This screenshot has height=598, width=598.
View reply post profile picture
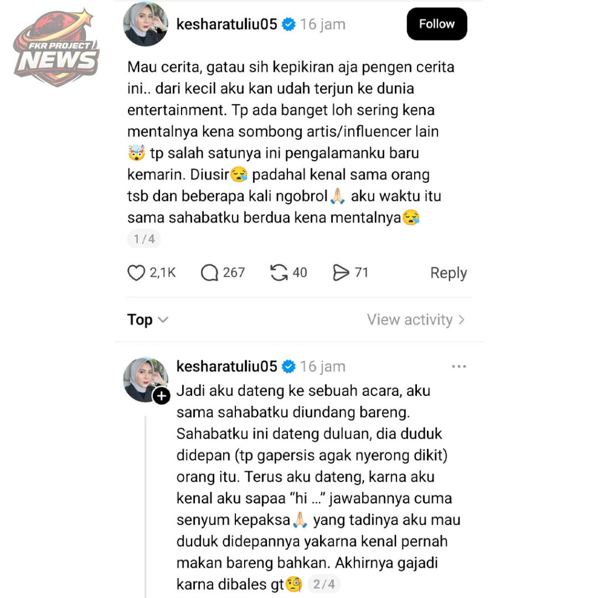pyautogui.click(x=145, y=380)
